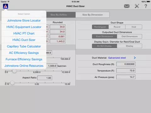
Task: Choose Furnace Efficiency Savings
Action: point(24,59)
